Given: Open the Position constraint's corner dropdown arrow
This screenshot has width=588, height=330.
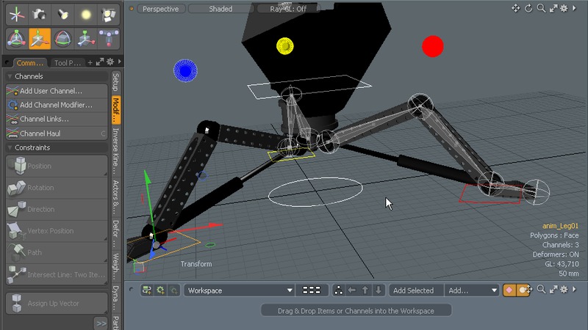Looking at the screenshot, I should 105,174.
